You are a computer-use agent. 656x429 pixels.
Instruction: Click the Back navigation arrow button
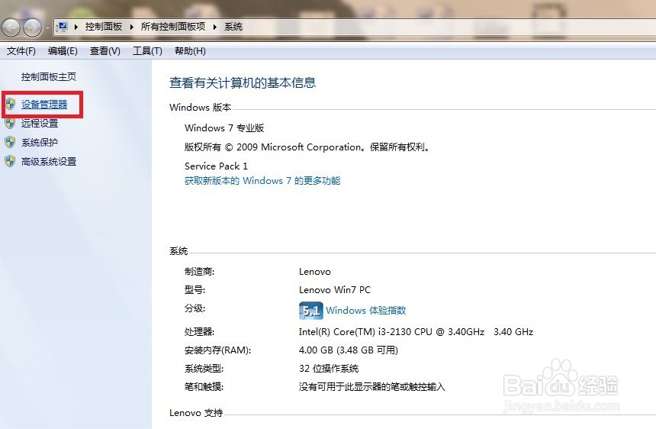coord(11,28)
